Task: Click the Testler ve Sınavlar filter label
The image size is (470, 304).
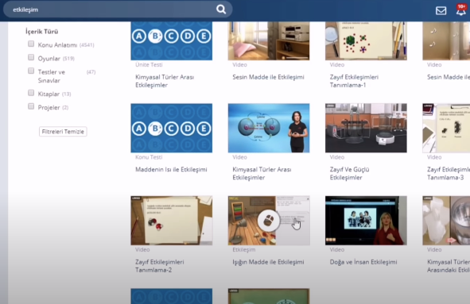Action: (52, 76)
